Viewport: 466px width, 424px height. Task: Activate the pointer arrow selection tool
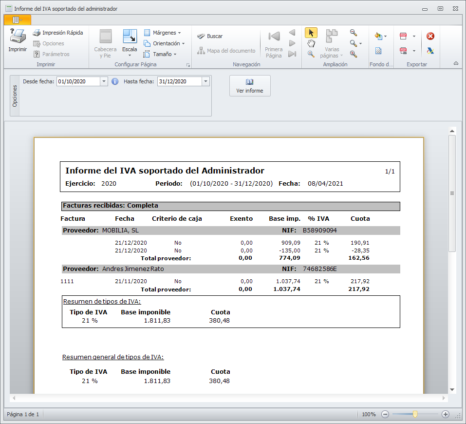click(311, 33)
